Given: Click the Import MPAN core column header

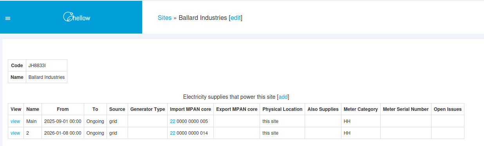Looking at the screenshot, I should (x=191, y=109).
